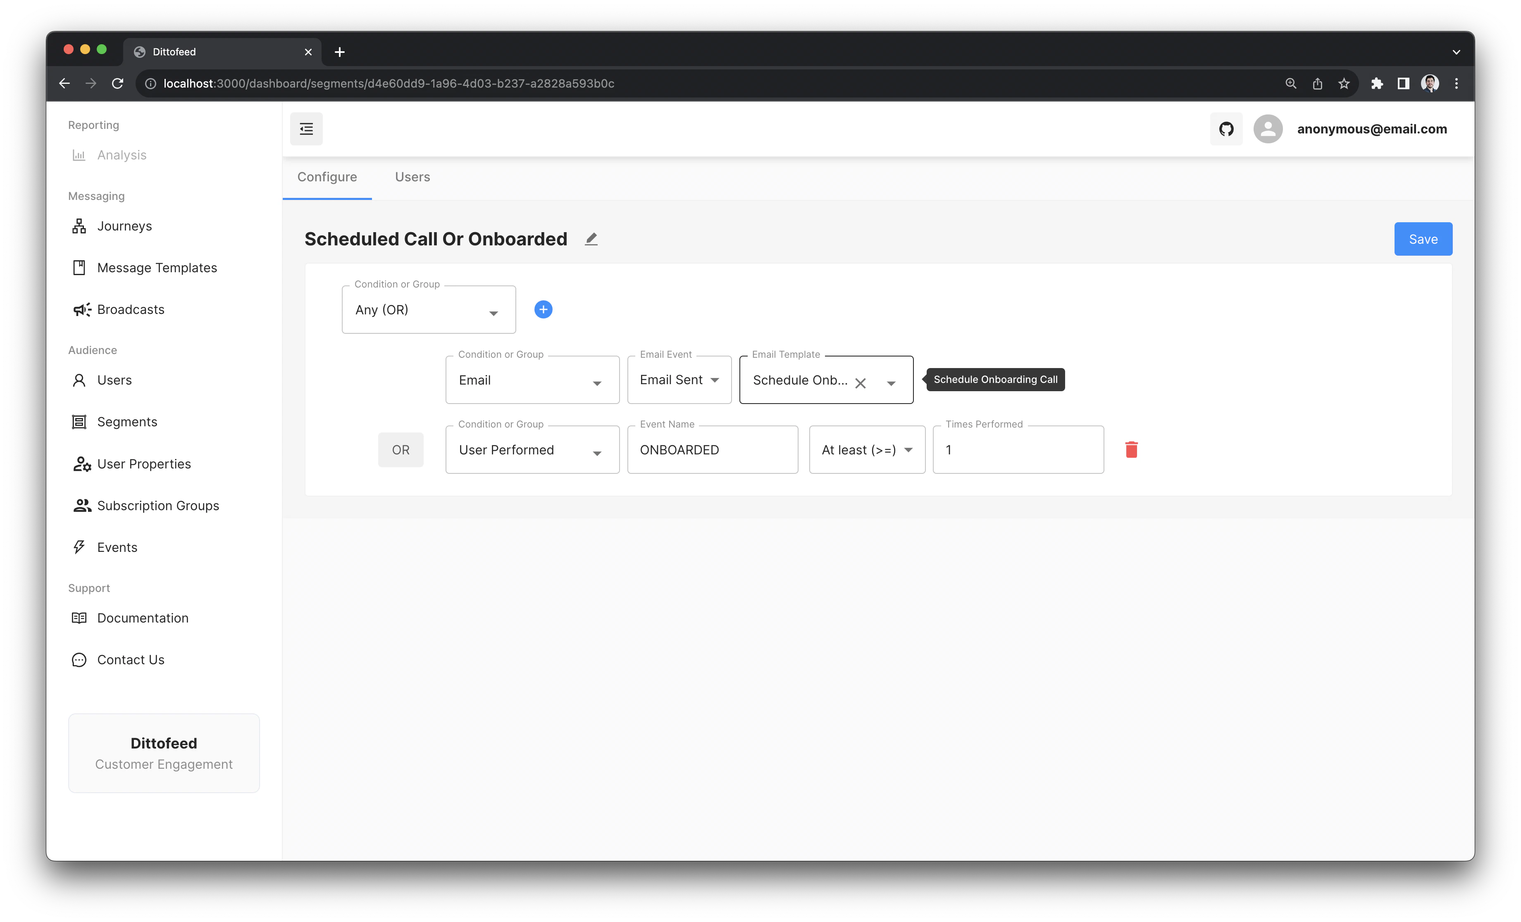The width and height of the screenshot is (1521, 922).
Task: Collapse the sidebar using the top-left icon
Action: point(306,128)
